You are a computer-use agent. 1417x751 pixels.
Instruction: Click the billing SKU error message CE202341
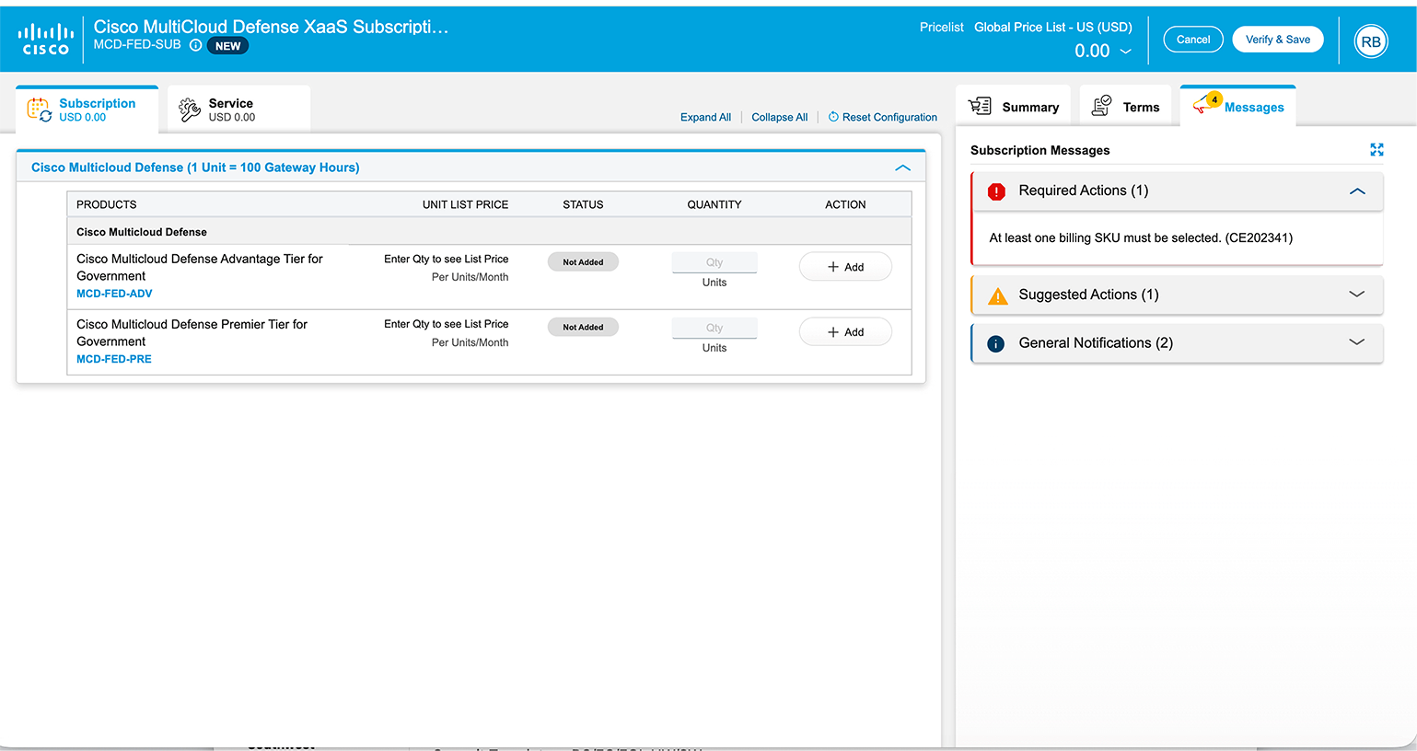tap(1141, 237)
